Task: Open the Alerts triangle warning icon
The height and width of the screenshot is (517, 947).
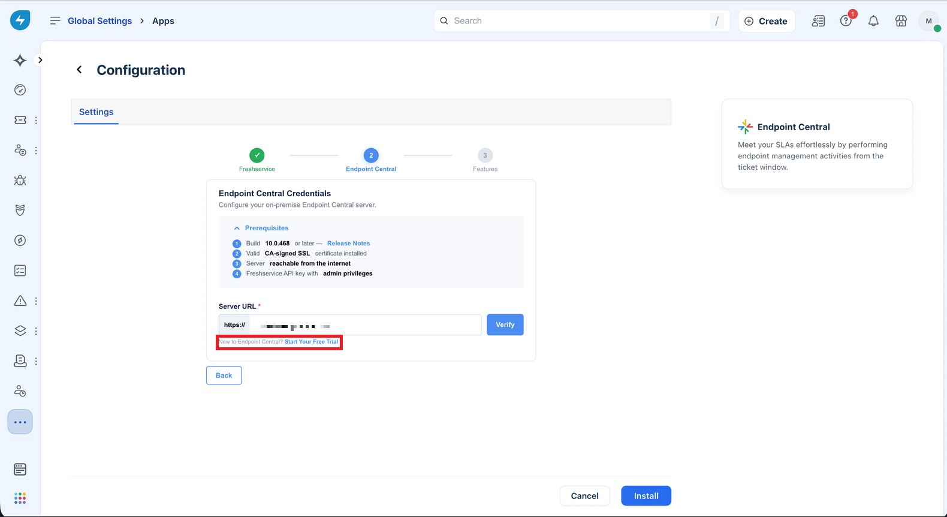Action: click(20, 300)
